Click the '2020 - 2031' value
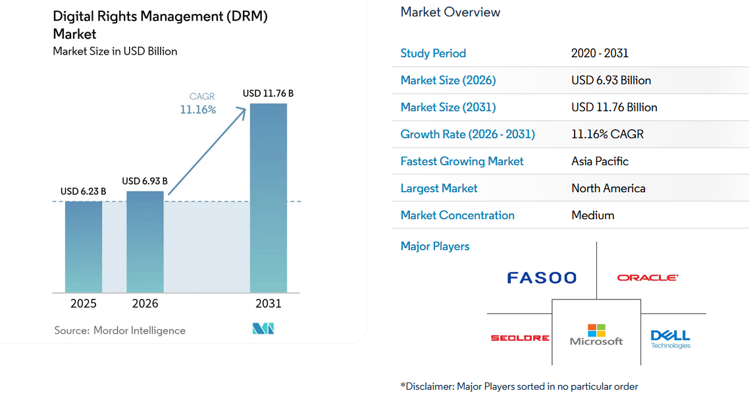 (600, 53)
